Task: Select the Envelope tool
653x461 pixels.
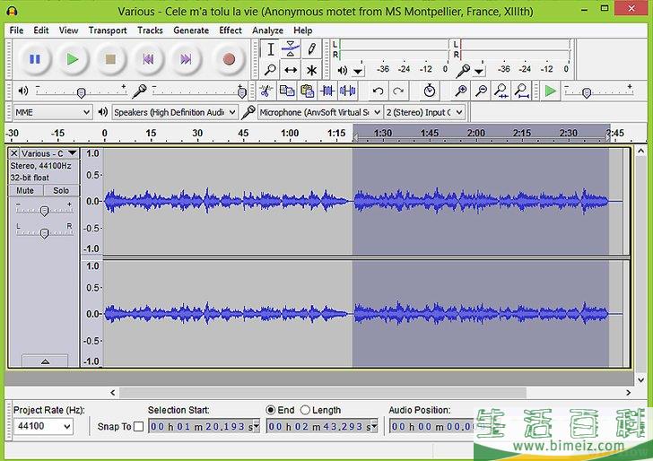Action: click(291, 49)
